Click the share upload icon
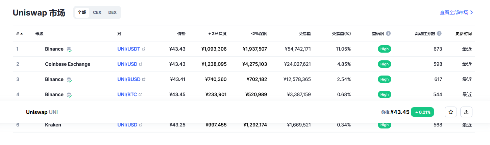Screen dimensions: 490x145 [x=466, y=112]
